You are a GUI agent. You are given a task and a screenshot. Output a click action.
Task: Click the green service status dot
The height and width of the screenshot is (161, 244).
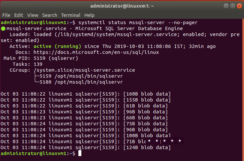click(x=3, y=29)
